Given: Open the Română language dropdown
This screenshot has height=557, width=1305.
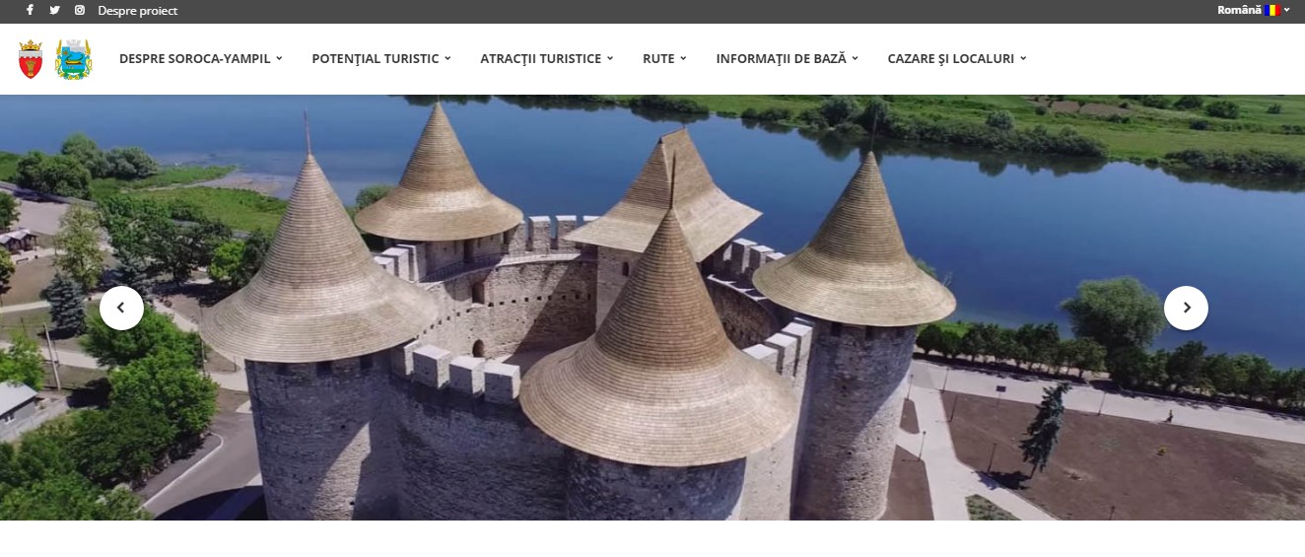Looking at the screenshot, I should point(1254,10).
